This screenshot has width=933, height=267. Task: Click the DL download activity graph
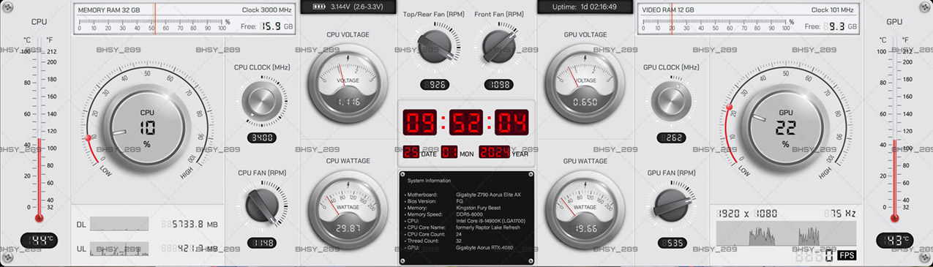pyautogui.click(x=119, y=224)
